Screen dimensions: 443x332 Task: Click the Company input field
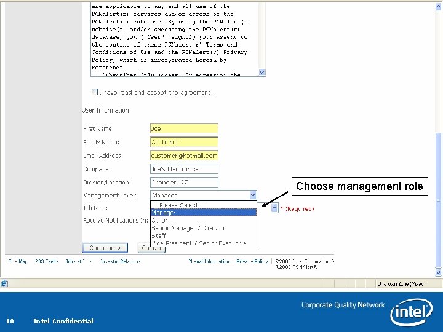point(184,169)
